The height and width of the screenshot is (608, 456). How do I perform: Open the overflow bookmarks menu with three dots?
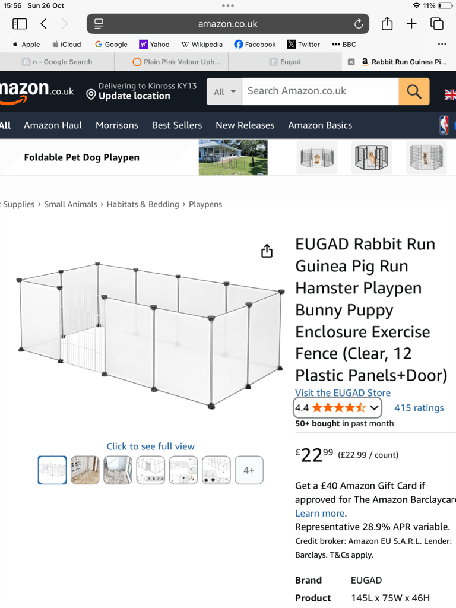(x=442, y=44)
